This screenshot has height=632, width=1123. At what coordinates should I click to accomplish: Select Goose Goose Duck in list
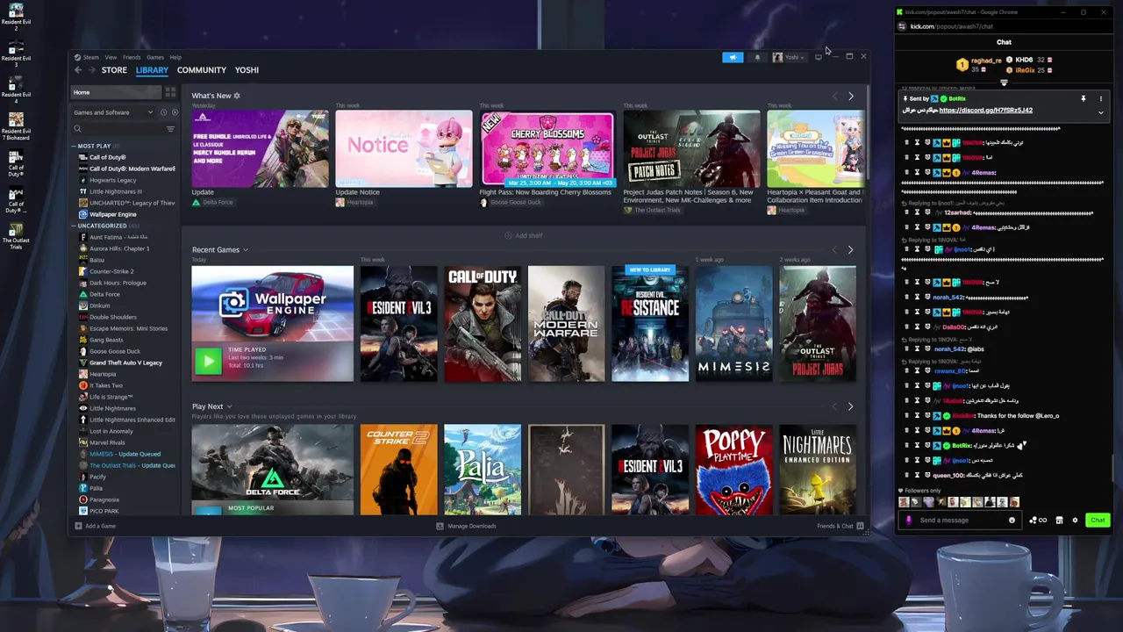point(114,351)
